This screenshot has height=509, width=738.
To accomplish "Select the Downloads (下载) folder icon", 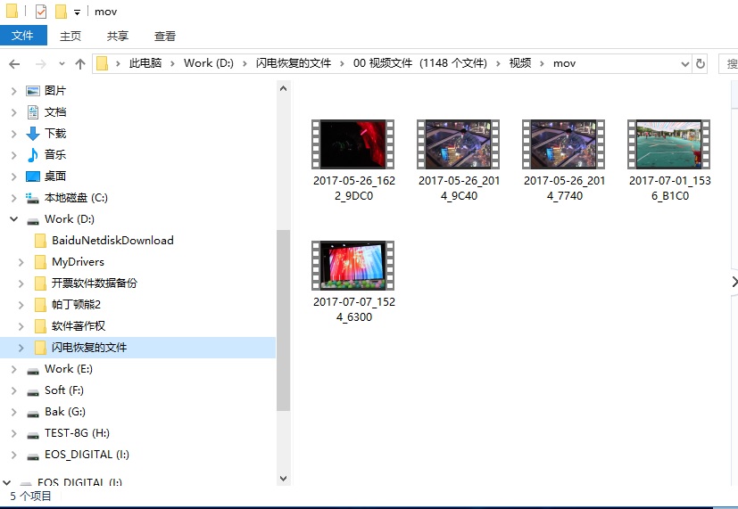I will coord(33,134).
